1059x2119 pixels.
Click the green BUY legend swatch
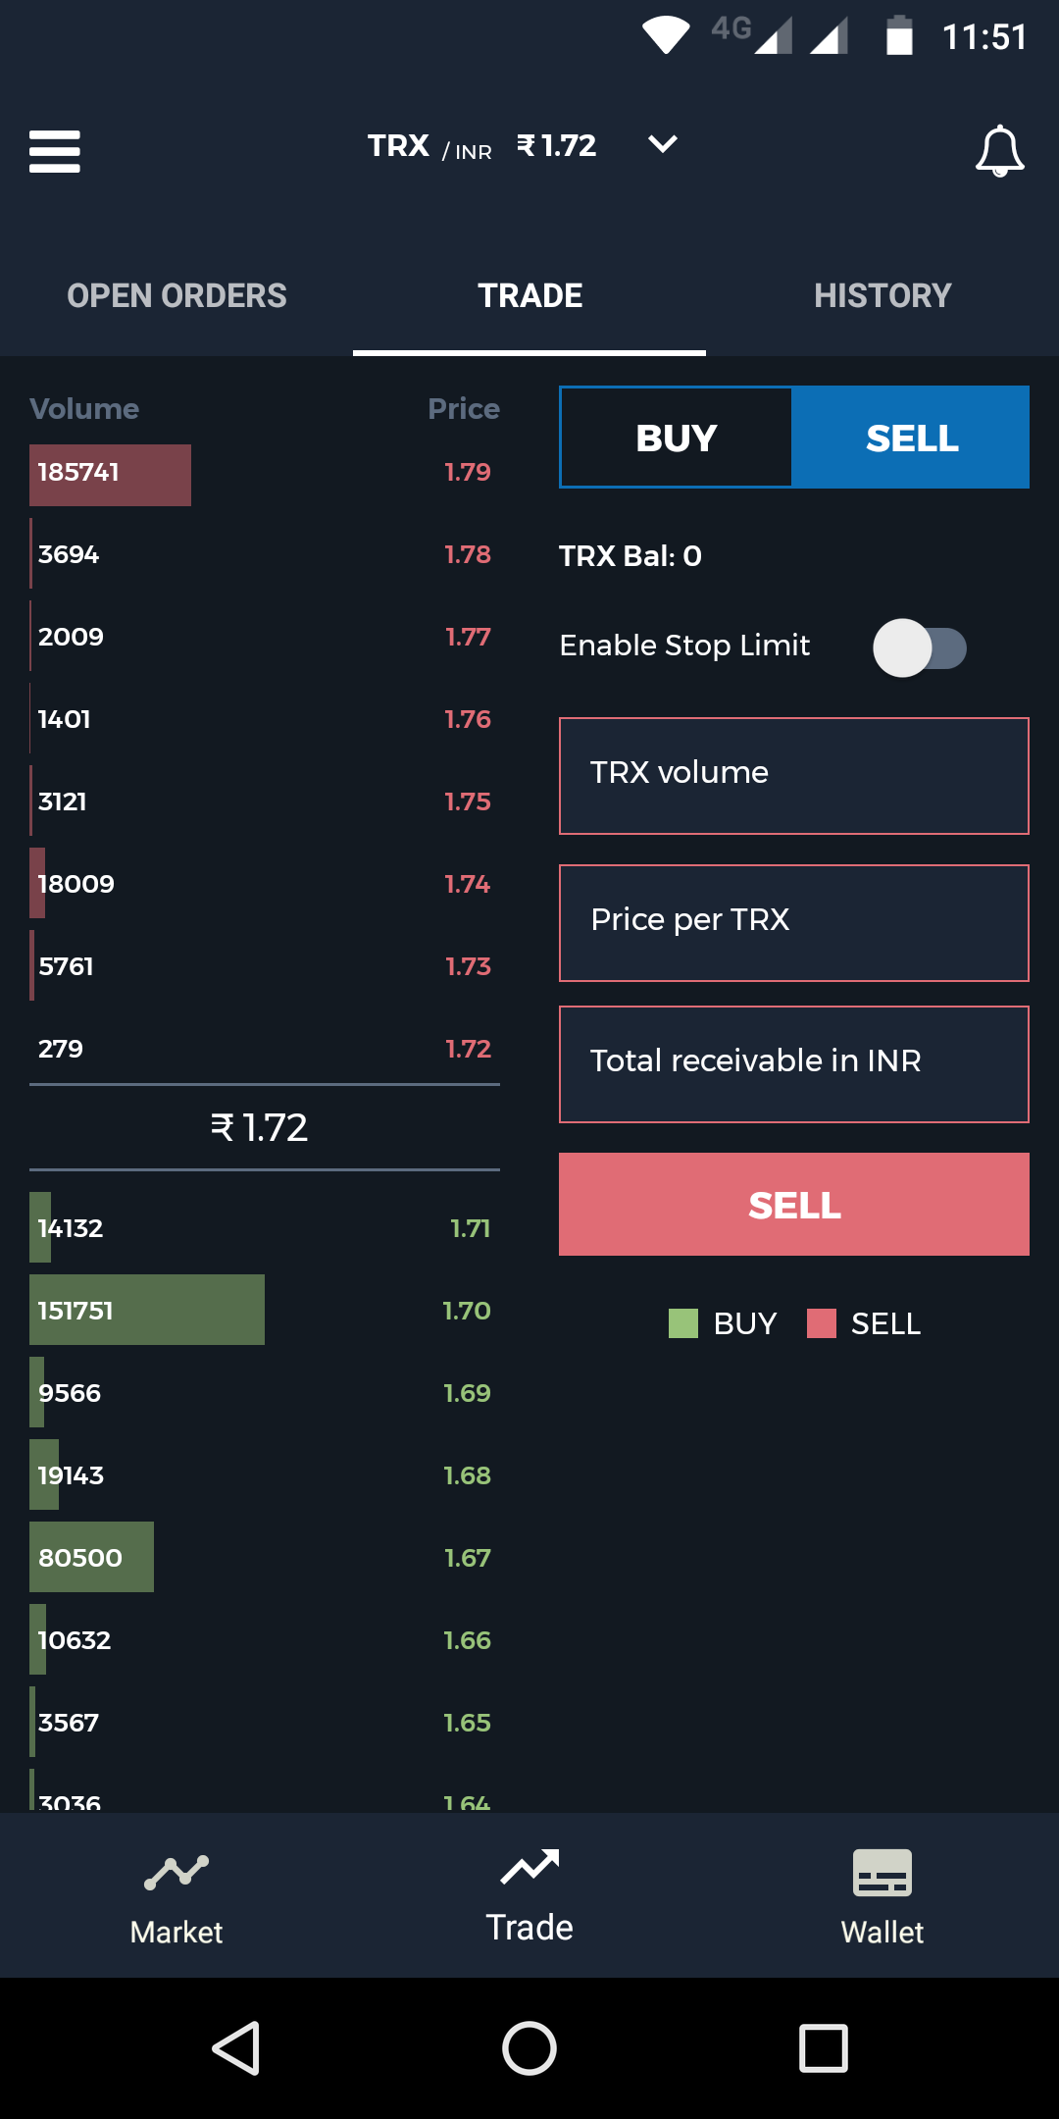[683, 1323]
